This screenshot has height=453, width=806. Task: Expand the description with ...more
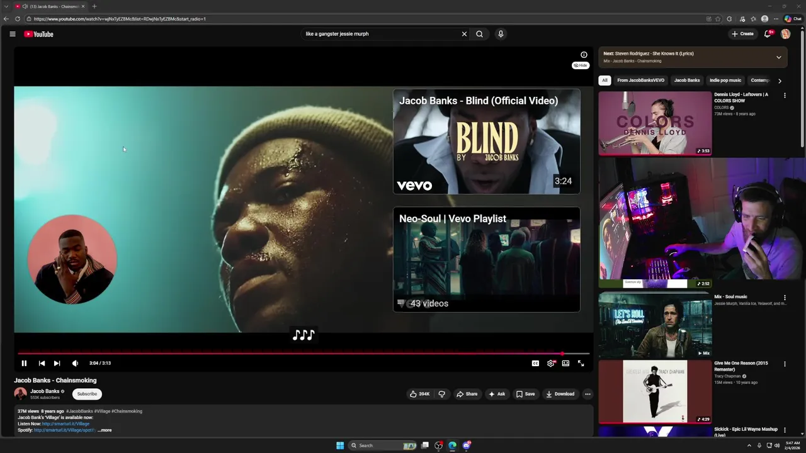click(x=105, y=430)
